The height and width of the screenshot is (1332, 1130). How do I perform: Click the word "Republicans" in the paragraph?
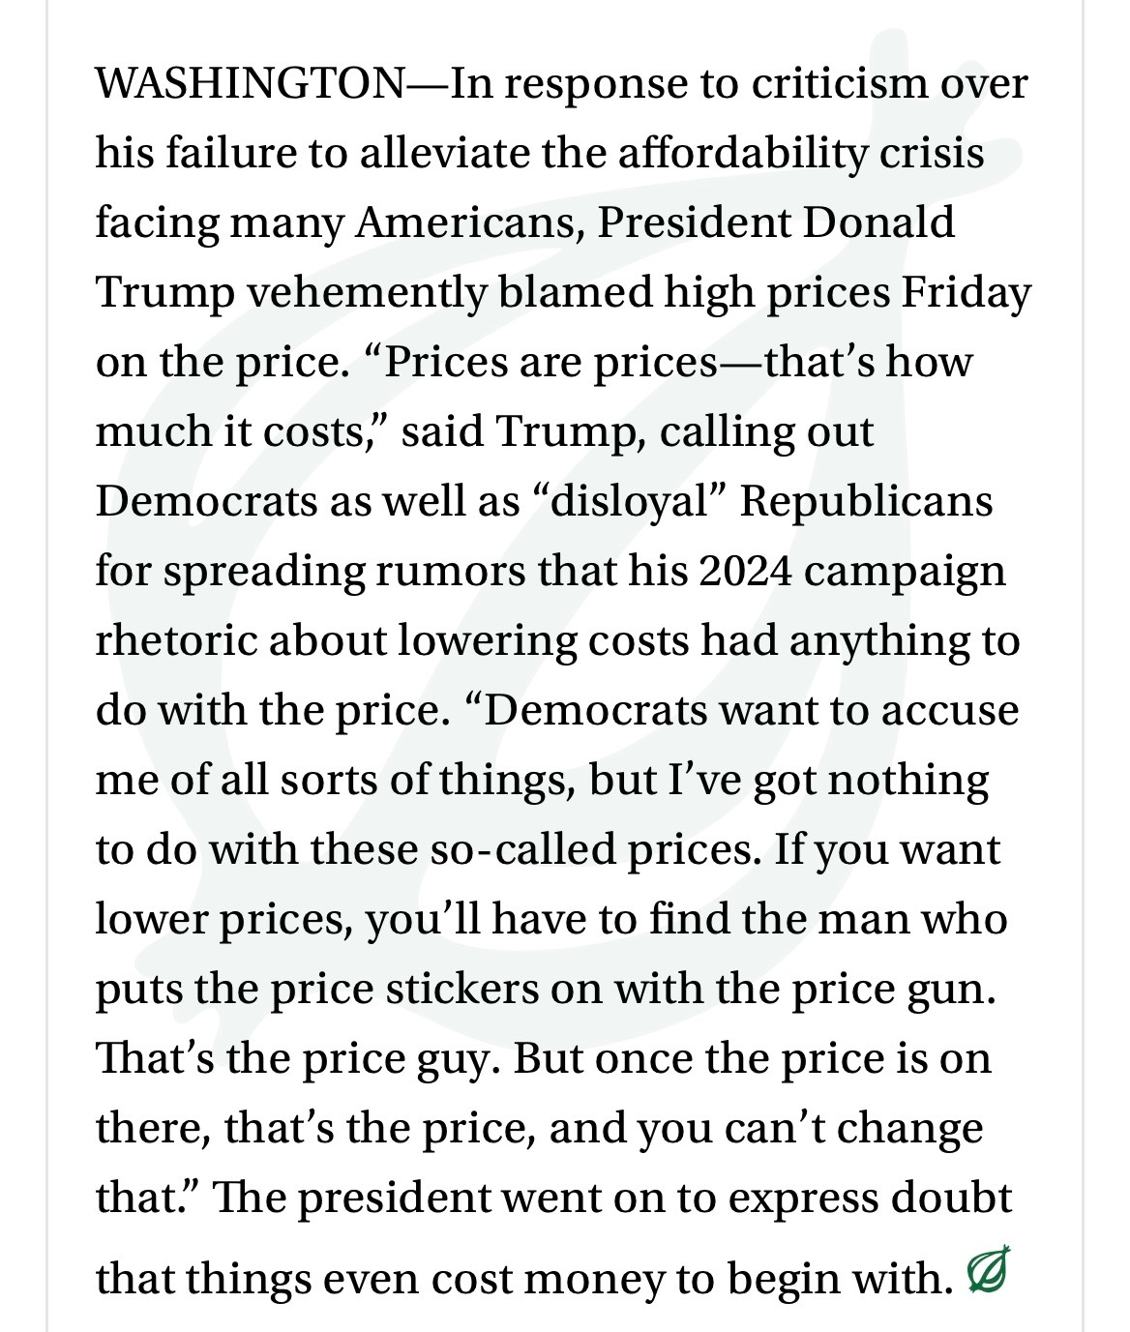point(867,502)
